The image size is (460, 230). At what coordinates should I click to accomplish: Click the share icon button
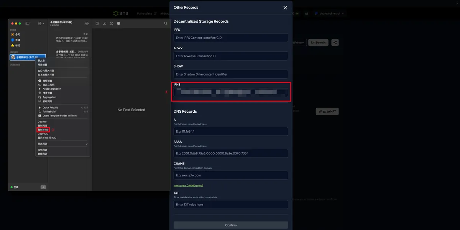click(x=335, y=43)
